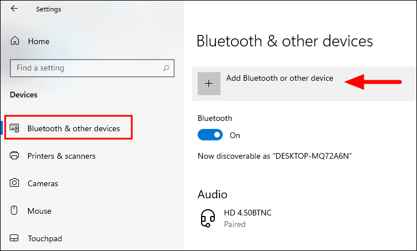Screen dimensions: 417x251
Task: Open Mouse settings page
Action: pyautogui.click(x=40, y=211)
